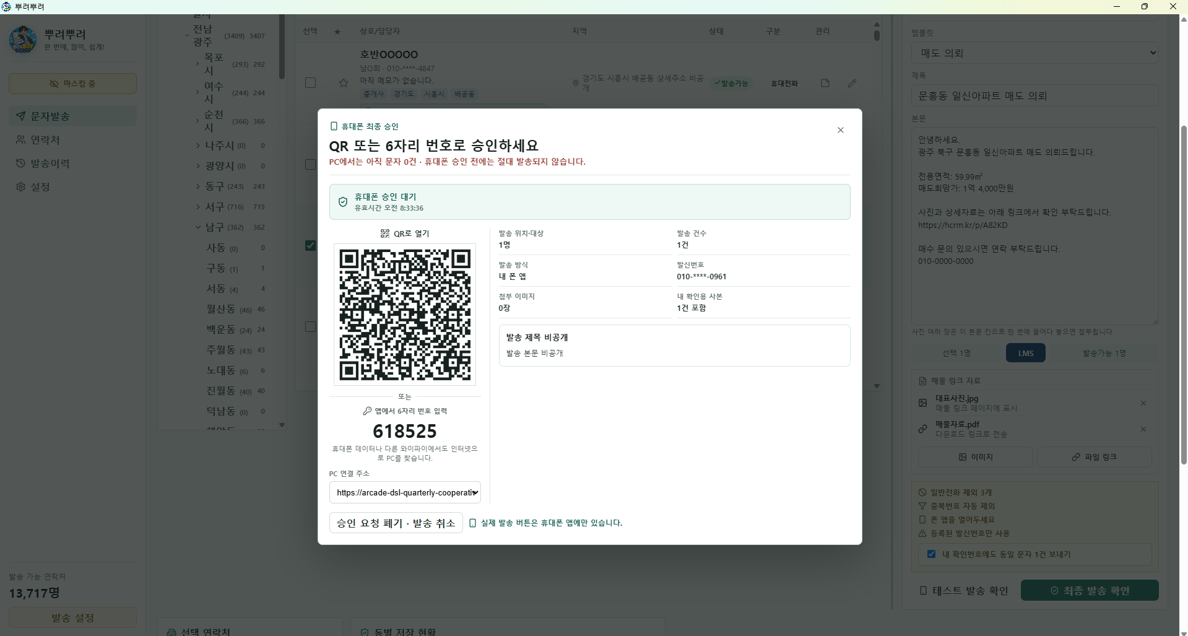The image size is (1188, 636).
Task: Click the page vertical scrollbar on the right edge
Action: pos(1184,294)
